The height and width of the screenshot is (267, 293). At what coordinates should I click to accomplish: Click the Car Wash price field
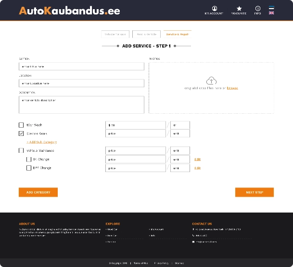[x=136, y=125]
